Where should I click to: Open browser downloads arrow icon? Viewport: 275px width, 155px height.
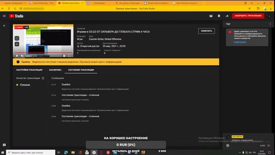click(x=271, y=9)
